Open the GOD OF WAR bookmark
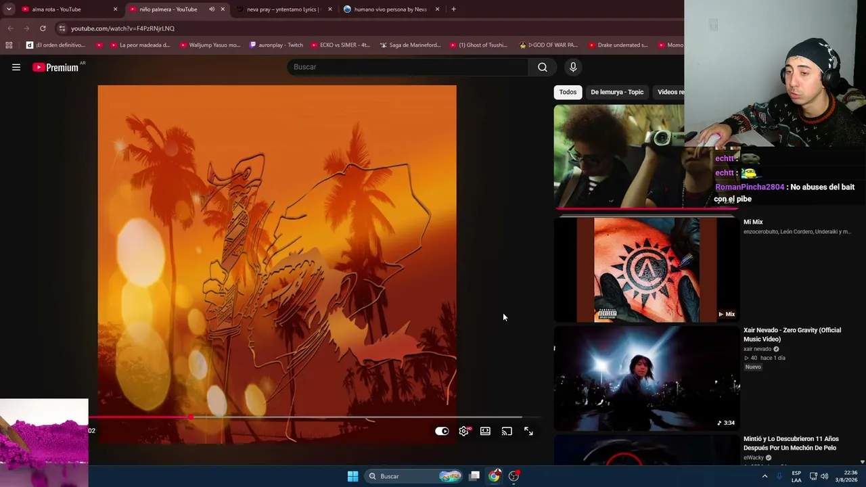 548,45
